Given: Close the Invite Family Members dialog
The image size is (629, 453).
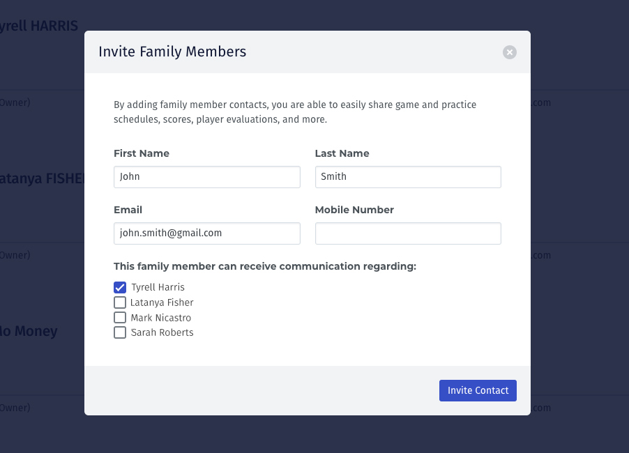Looking at the screenshot, I should [x=510, y=52].
